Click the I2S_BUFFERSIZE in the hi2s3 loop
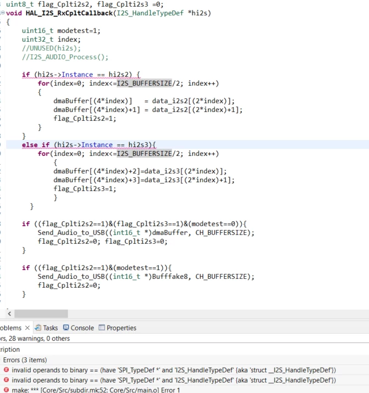The width and height of the screenshot is (369, 393). 144,153
